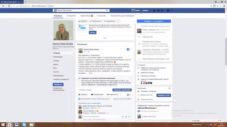Select Информация in the left sidebar
This screenshot has width=227, height=127.
[58, 75]
